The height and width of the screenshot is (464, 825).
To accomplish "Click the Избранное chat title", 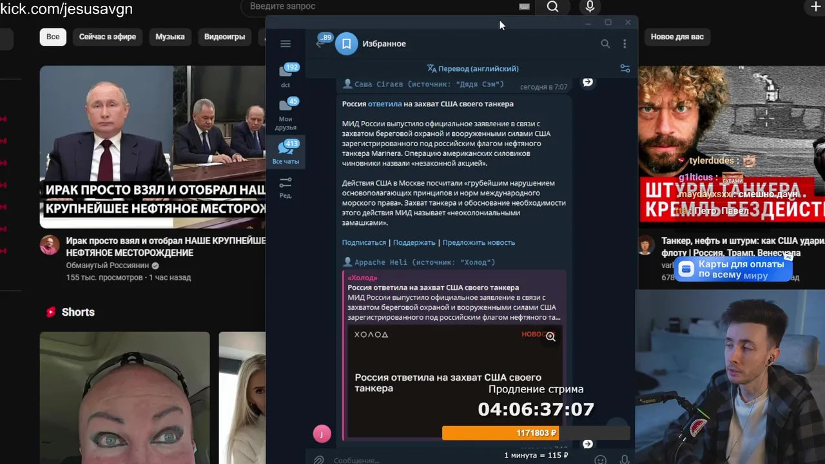I will click(383, 44).
